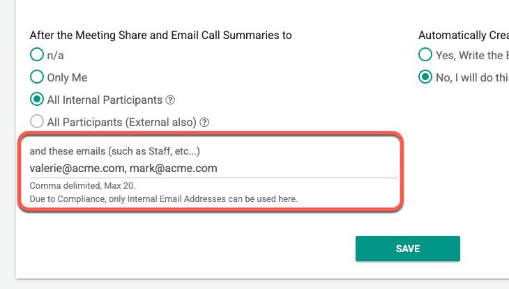509x289 pixels.
Task: Select the "Yes, Write the" radio option
Action: click(x=425, y=55)
